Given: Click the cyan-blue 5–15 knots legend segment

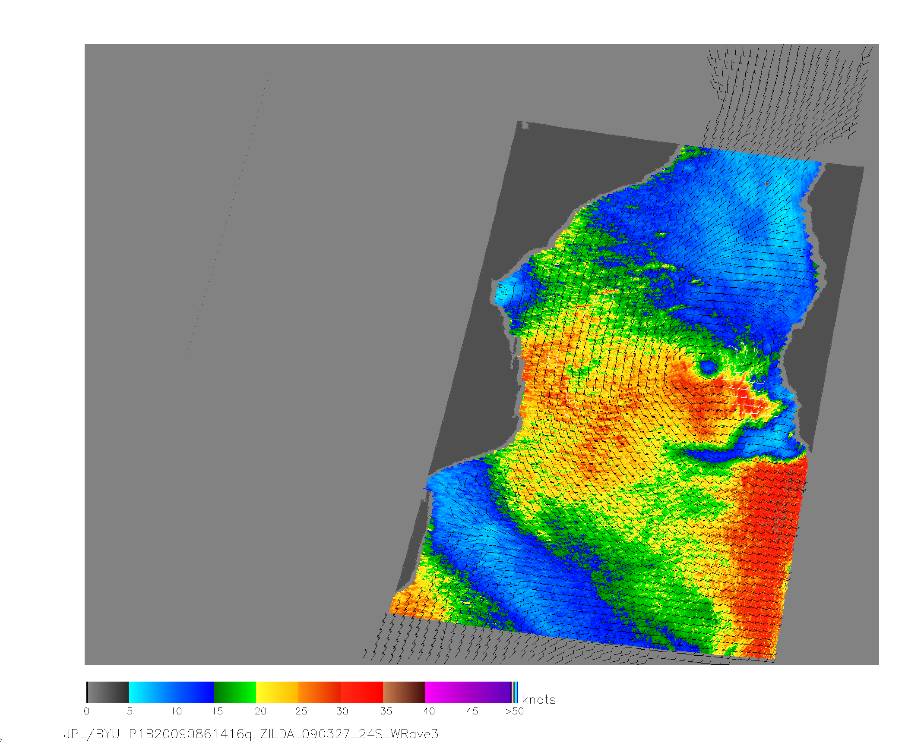Looking at the screenshot, I should pyautogui.click(x=171, y=692).
